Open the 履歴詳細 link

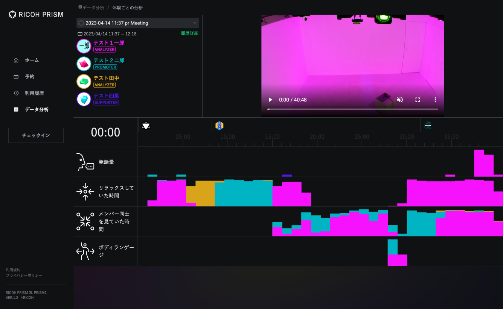click(x=189, y=33)
